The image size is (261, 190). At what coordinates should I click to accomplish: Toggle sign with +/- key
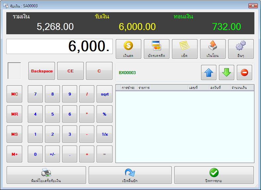coord(53,154)
